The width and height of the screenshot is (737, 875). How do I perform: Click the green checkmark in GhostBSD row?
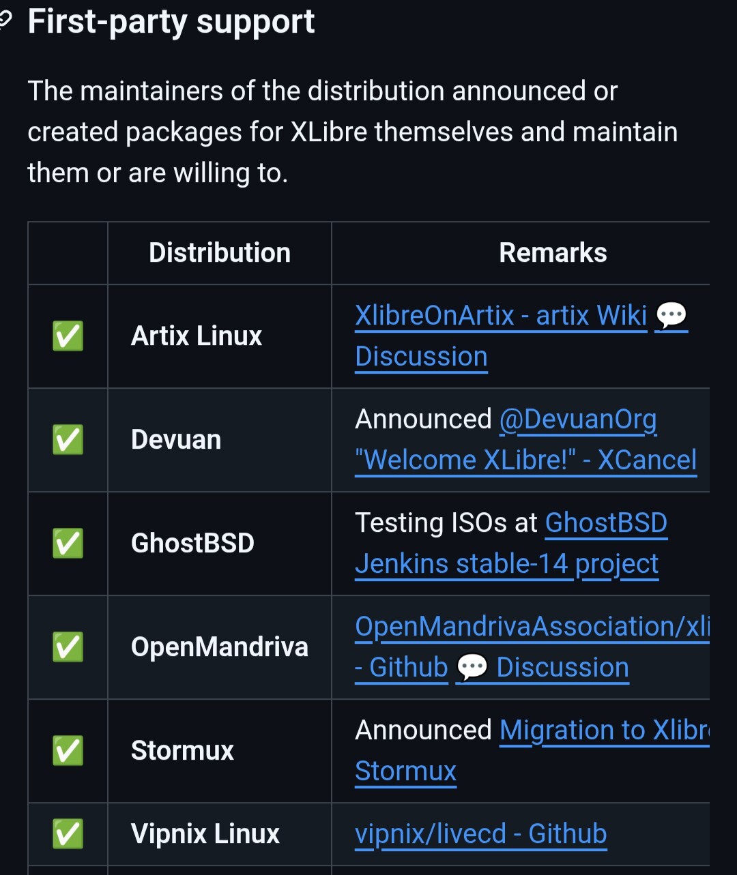(68, 544)
